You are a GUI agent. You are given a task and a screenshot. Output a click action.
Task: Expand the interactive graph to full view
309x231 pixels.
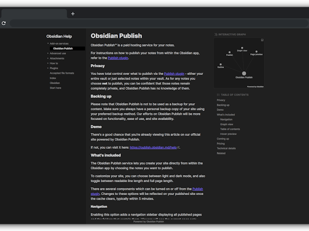coord(262,40)
